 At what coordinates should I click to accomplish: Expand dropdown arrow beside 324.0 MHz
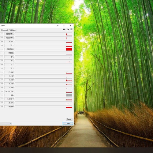tap(2, 34)
